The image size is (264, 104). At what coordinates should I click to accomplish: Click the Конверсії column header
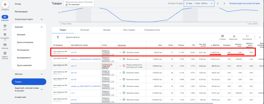click(x=227, y=45)
